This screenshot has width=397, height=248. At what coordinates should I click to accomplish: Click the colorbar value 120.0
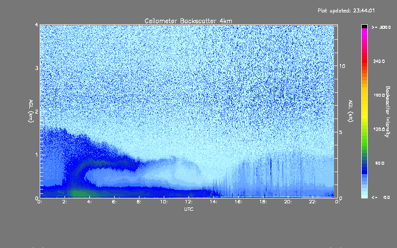point(379,129)
